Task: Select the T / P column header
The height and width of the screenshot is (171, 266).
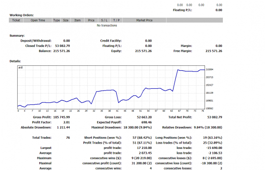Action: [116, 20]
